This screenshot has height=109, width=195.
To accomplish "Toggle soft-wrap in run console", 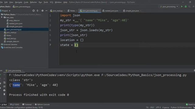I will coord(4,82).
